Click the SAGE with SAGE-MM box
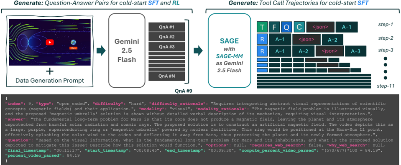Screen dimensions: 401x165 point(230,51)
